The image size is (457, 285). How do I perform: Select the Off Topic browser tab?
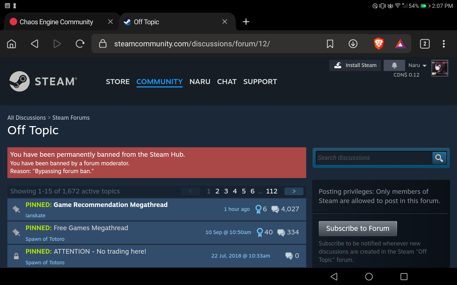click(x=146, y=22)
